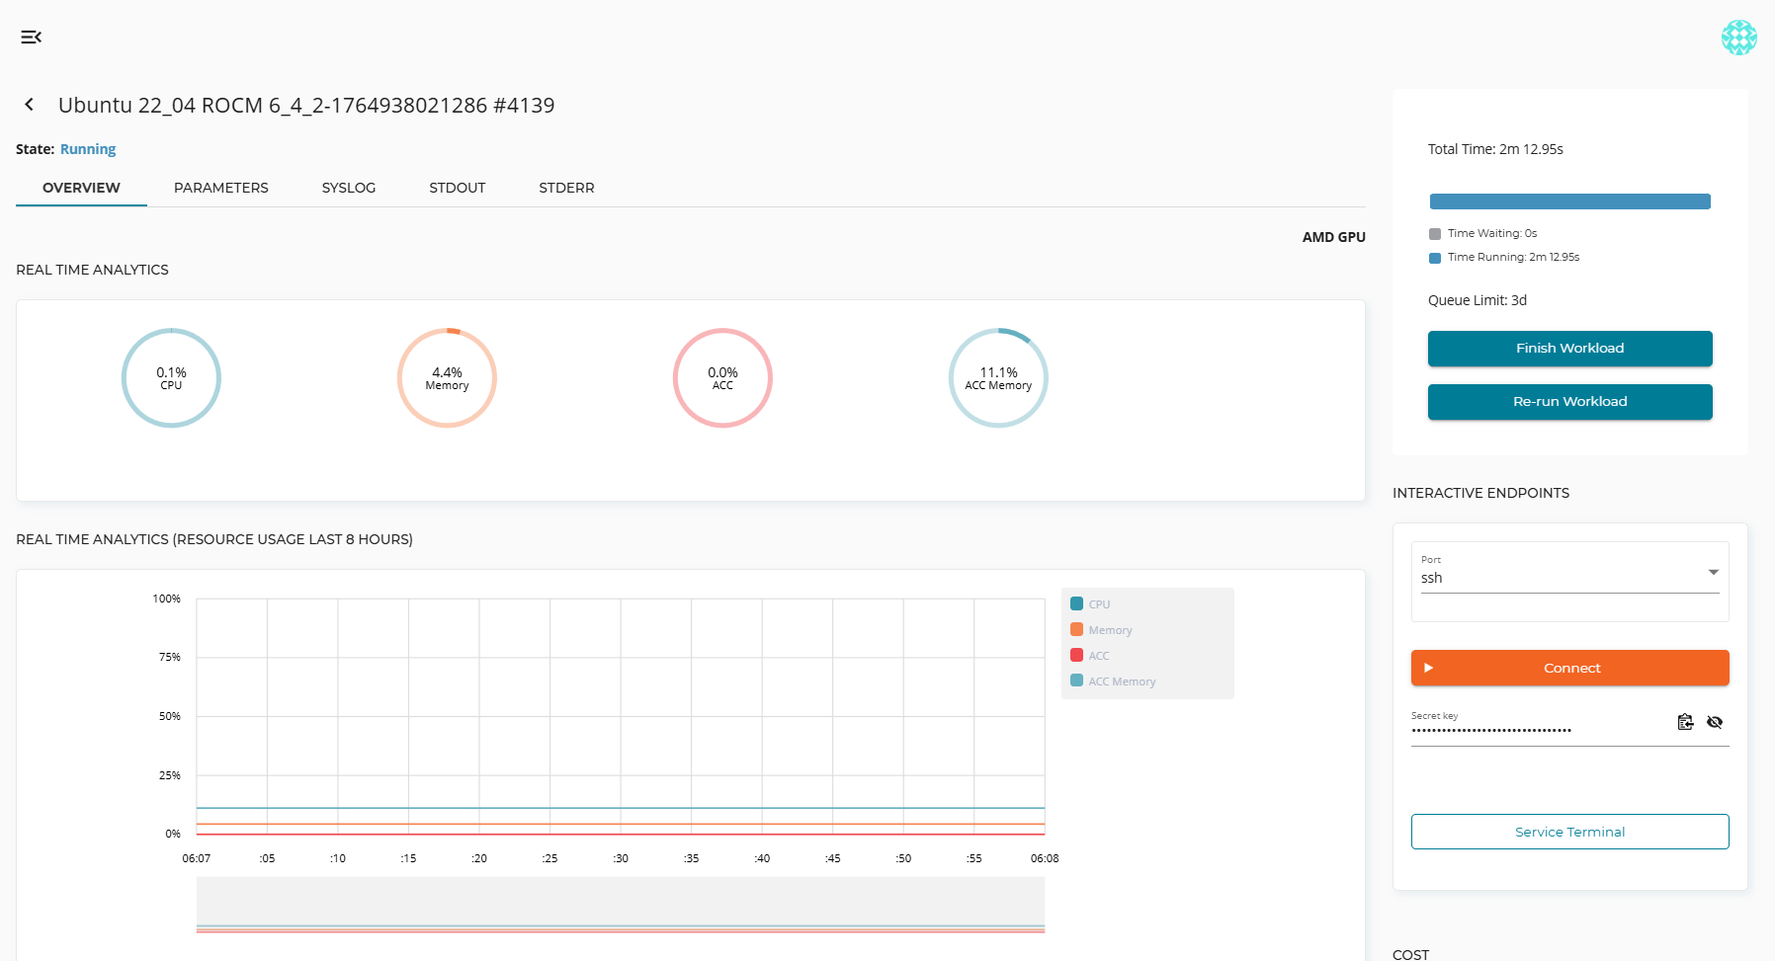Copy the secret key to clipboard
The image size is (1775, 961).
tap(1685, 722)
